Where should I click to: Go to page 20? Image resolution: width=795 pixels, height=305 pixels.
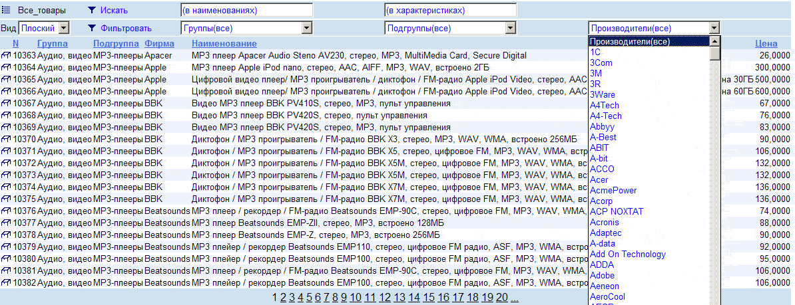pos(503,298)
